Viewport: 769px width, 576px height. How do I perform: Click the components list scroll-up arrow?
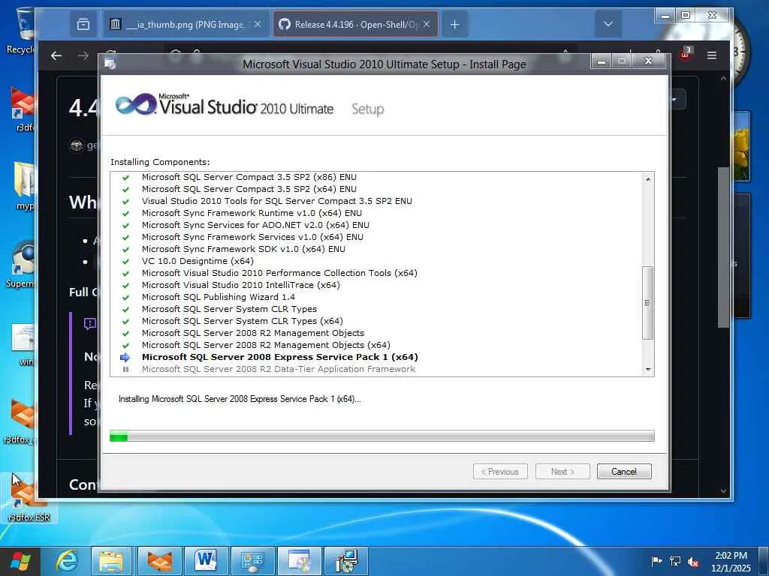(648, 179)
